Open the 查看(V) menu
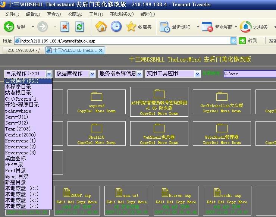276x217 pixels. [54, 14]
